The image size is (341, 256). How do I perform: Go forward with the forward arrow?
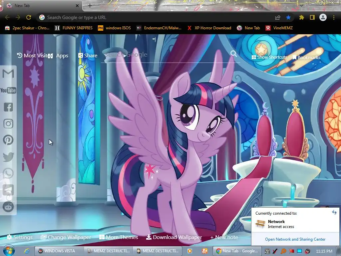point(18,17)
